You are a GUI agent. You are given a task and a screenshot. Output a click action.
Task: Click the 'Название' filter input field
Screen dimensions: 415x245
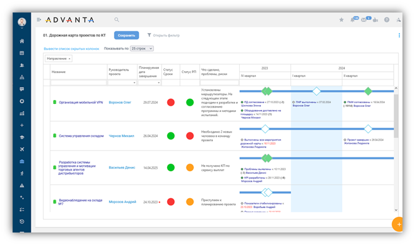(x=79, y=82)
